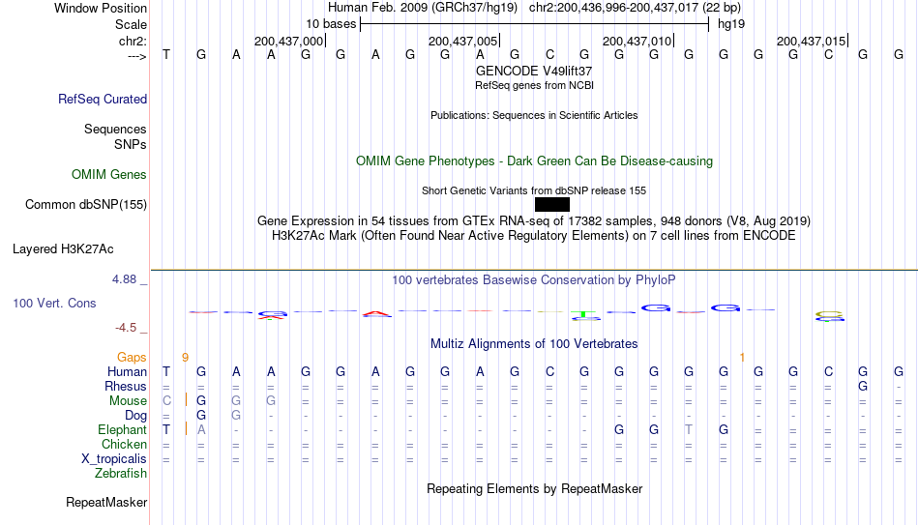This screenshot has width=919, height=525.
Task: Click the G base in Rhesus row
Action: point(863,386)
